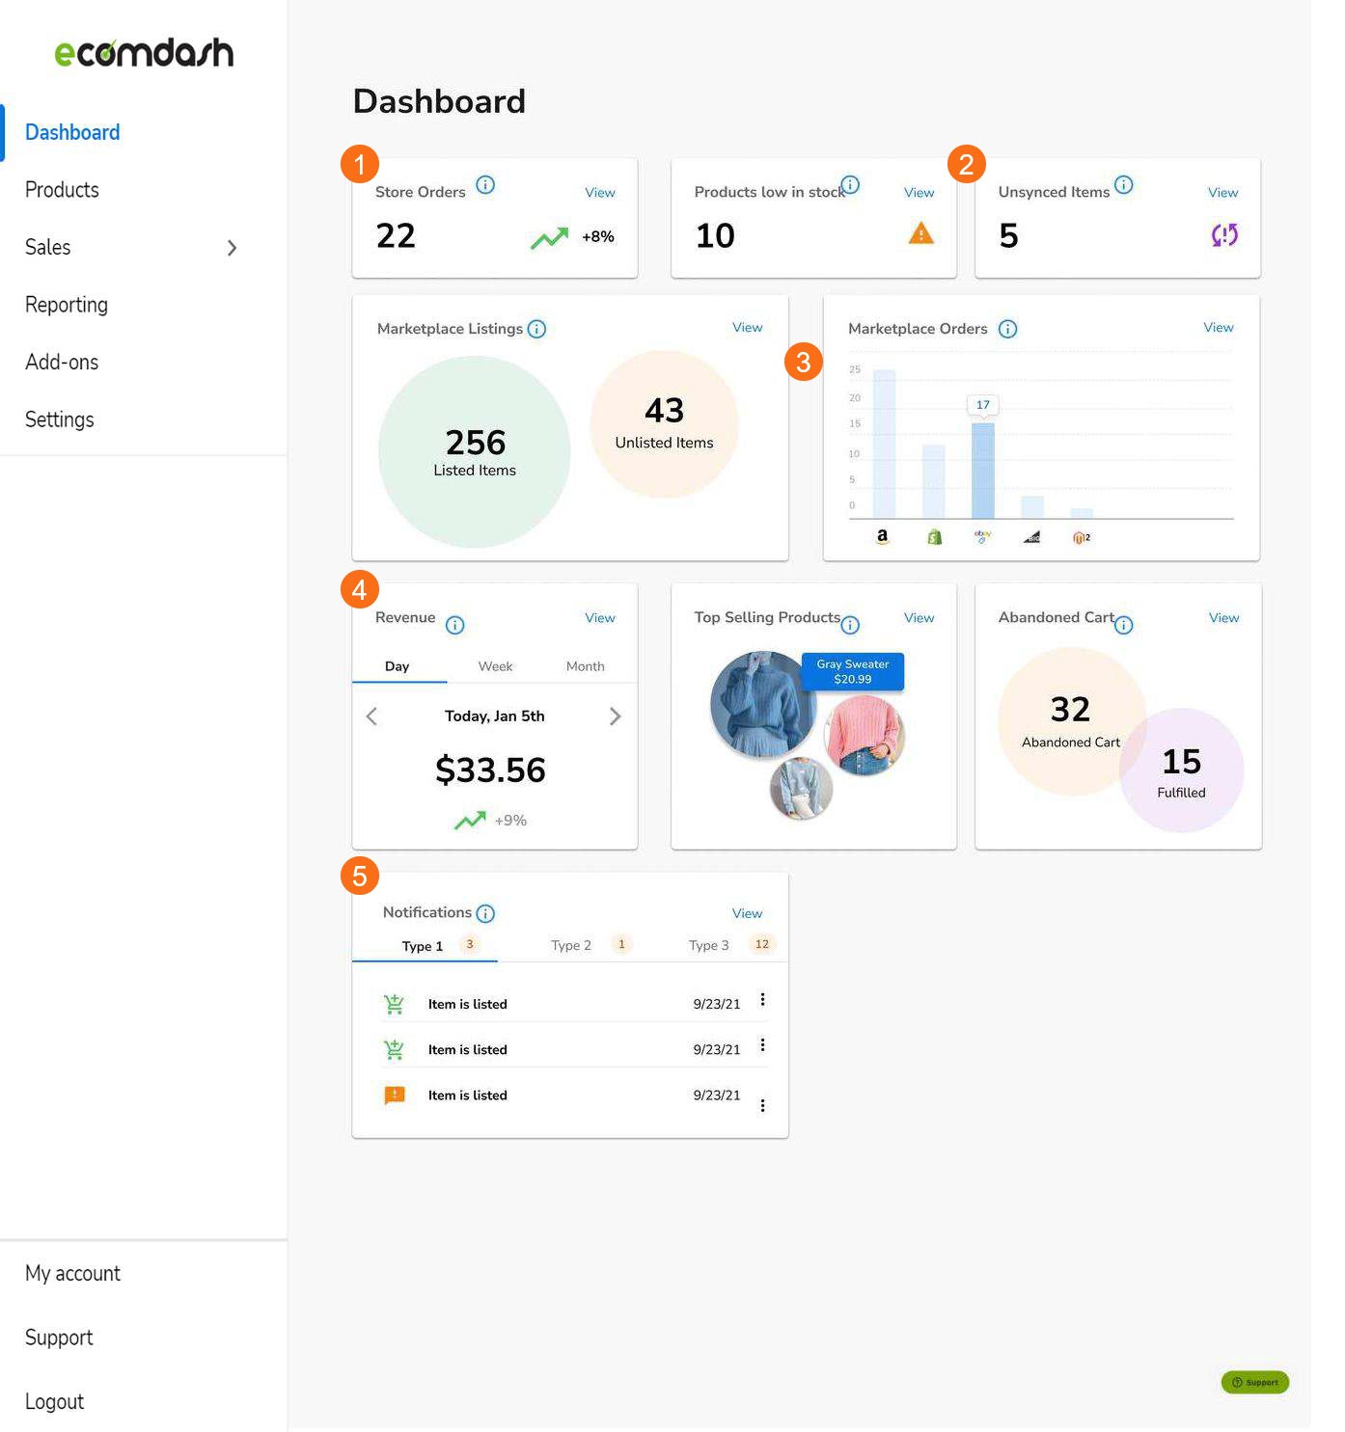Open the three-dot menu on first notification

[763, 1001]
